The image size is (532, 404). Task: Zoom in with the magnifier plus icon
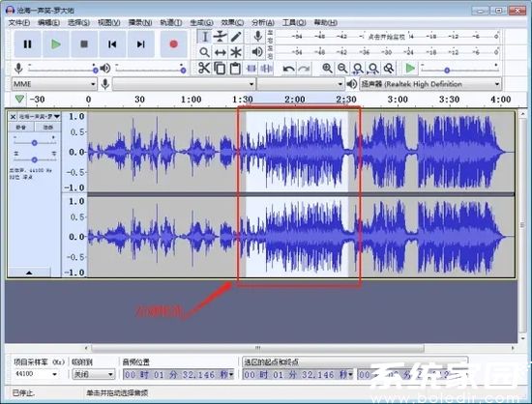click(327, 69)
